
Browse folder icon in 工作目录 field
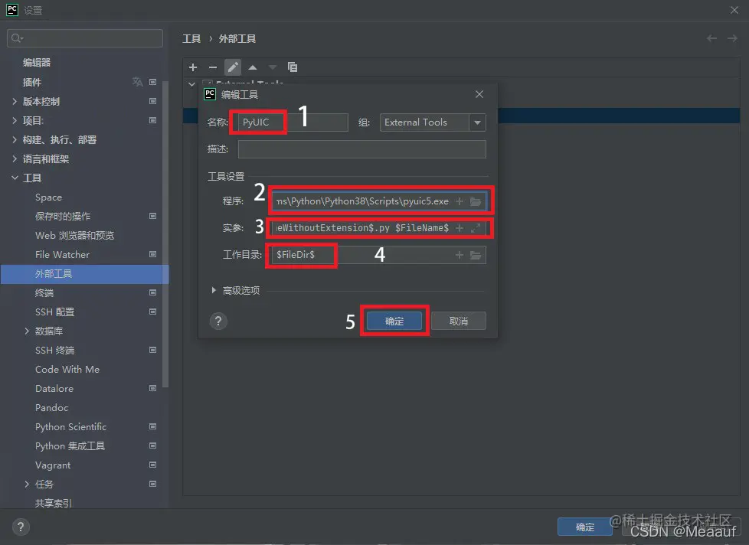(x=476, y=255)
